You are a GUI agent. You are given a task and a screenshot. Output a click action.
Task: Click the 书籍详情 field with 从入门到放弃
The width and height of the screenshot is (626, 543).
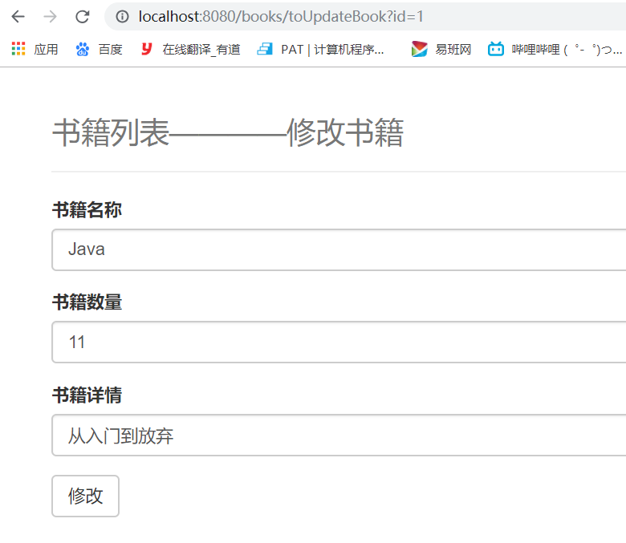pyautogui.click(x=339, y=436)
